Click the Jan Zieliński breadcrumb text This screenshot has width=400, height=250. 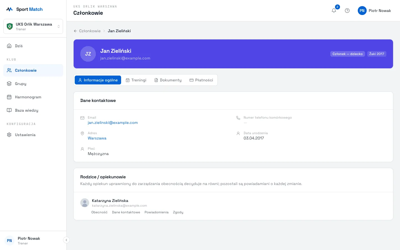(x=119, y=31)
